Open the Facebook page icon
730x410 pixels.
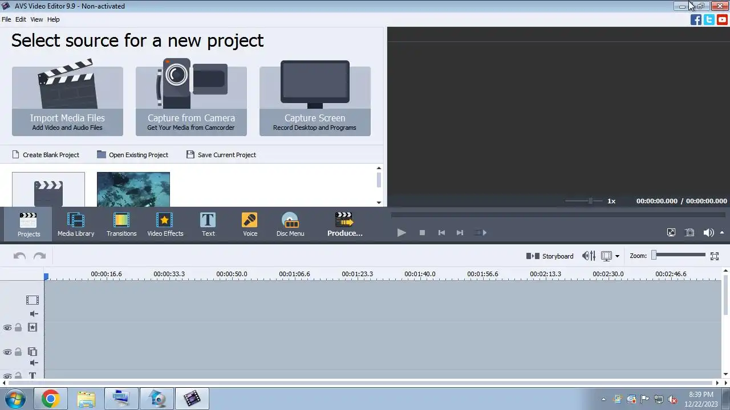tap(696, 19)
